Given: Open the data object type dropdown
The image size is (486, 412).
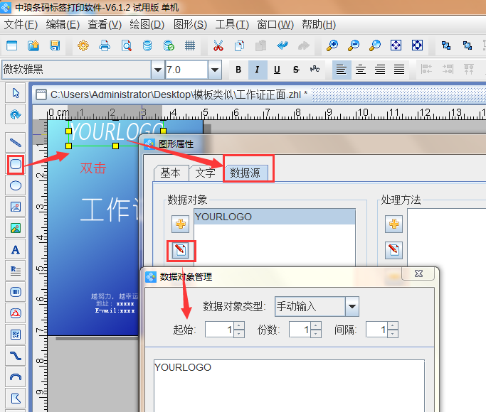Looking at the screenshot, I should pyautogui.click(x=352, y=307).
